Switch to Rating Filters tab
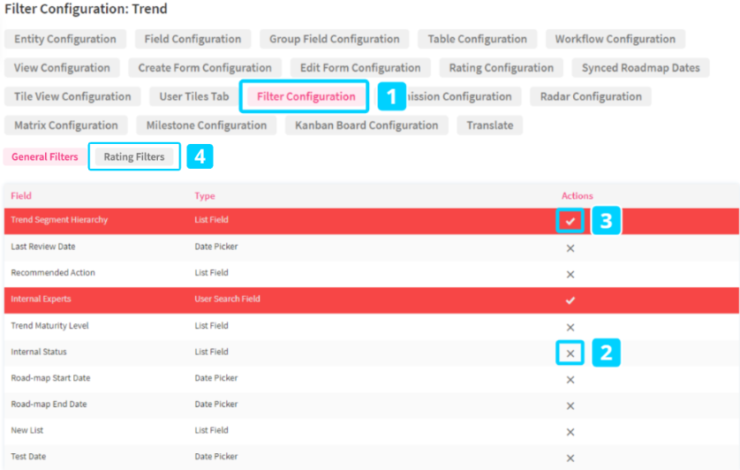 point(134,157)
